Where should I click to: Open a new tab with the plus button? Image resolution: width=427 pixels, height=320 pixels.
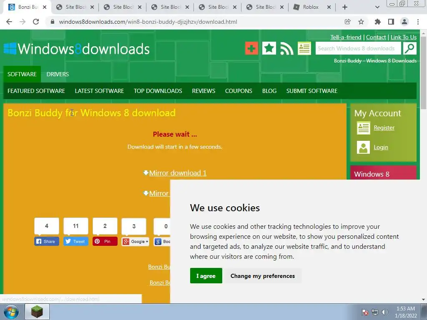pos(345,7)
